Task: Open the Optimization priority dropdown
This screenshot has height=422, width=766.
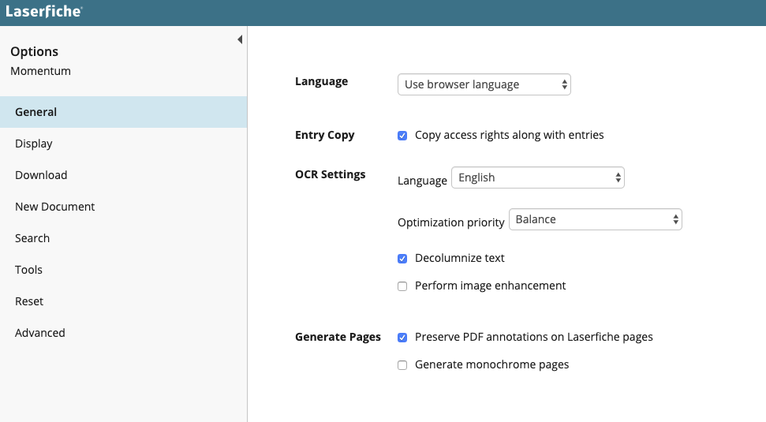Action: coord(595,220)
